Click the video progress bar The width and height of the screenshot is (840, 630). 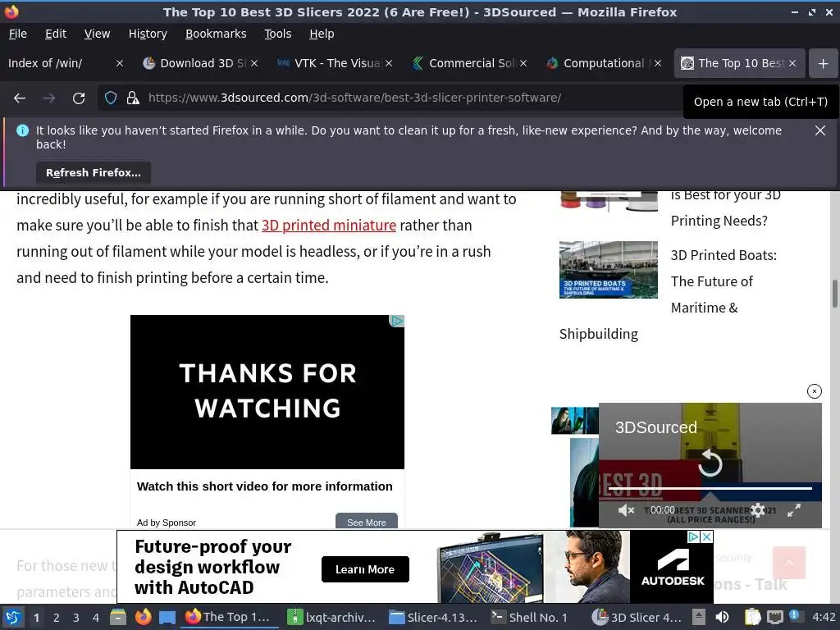(x=710, y=489)
